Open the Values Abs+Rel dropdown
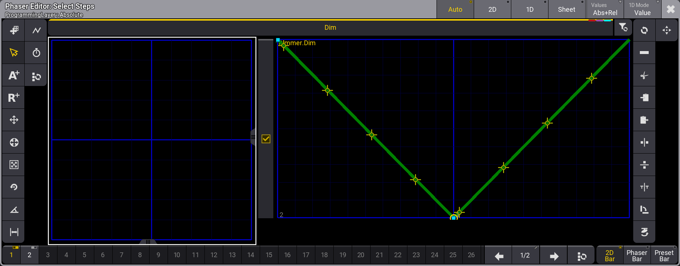 pyautogui.click(x=605, y=10)
